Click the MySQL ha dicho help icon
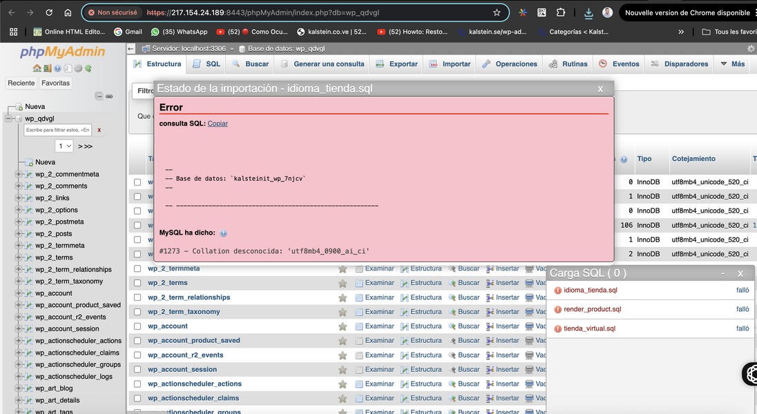 click(x=223, y=233)
